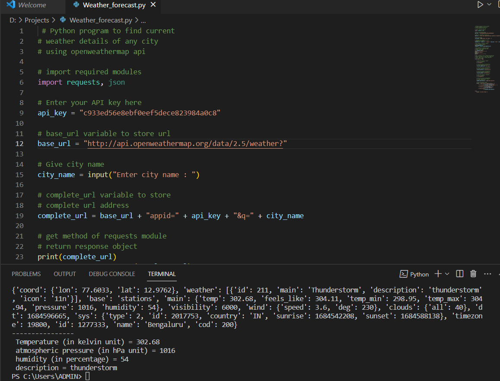Select the TERMINAL panel tab
This screenshot has width=500, height=381.
pyautogui.click(x=162, y=274)
